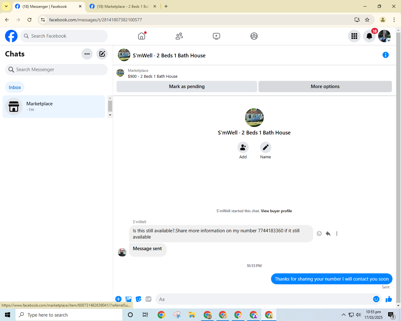The width and height of the screenshot is (401, 321).
Task: Focus the Search Messenger field
Action: (x=56, y=70)
